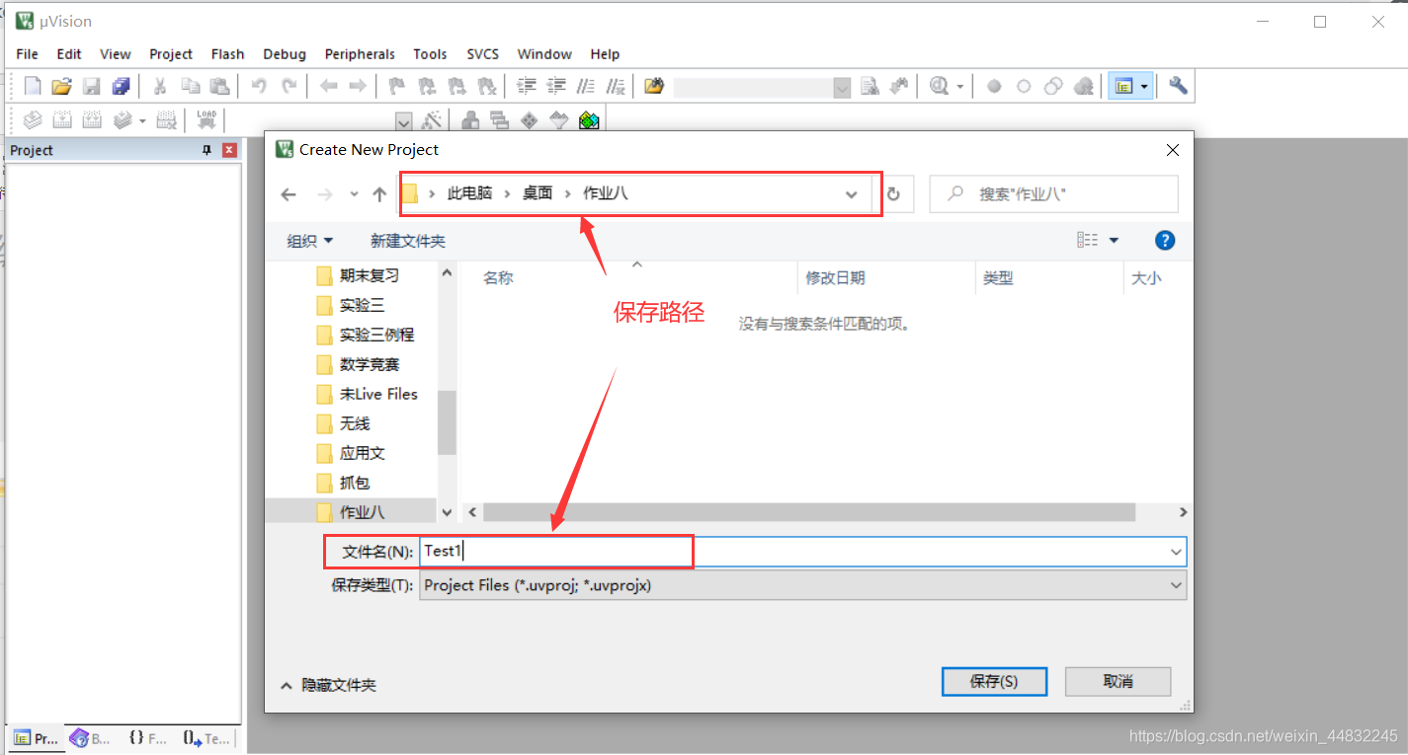Click the Kill All Breakpoints icon

[1084, 86]
